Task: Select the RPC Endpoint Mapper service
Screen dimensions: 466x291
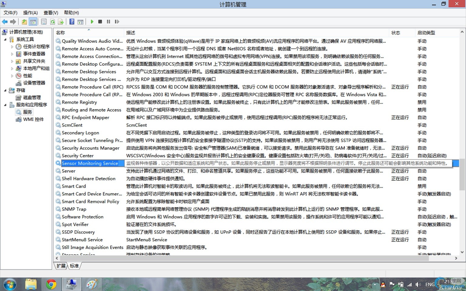Action: coord(85,118)
